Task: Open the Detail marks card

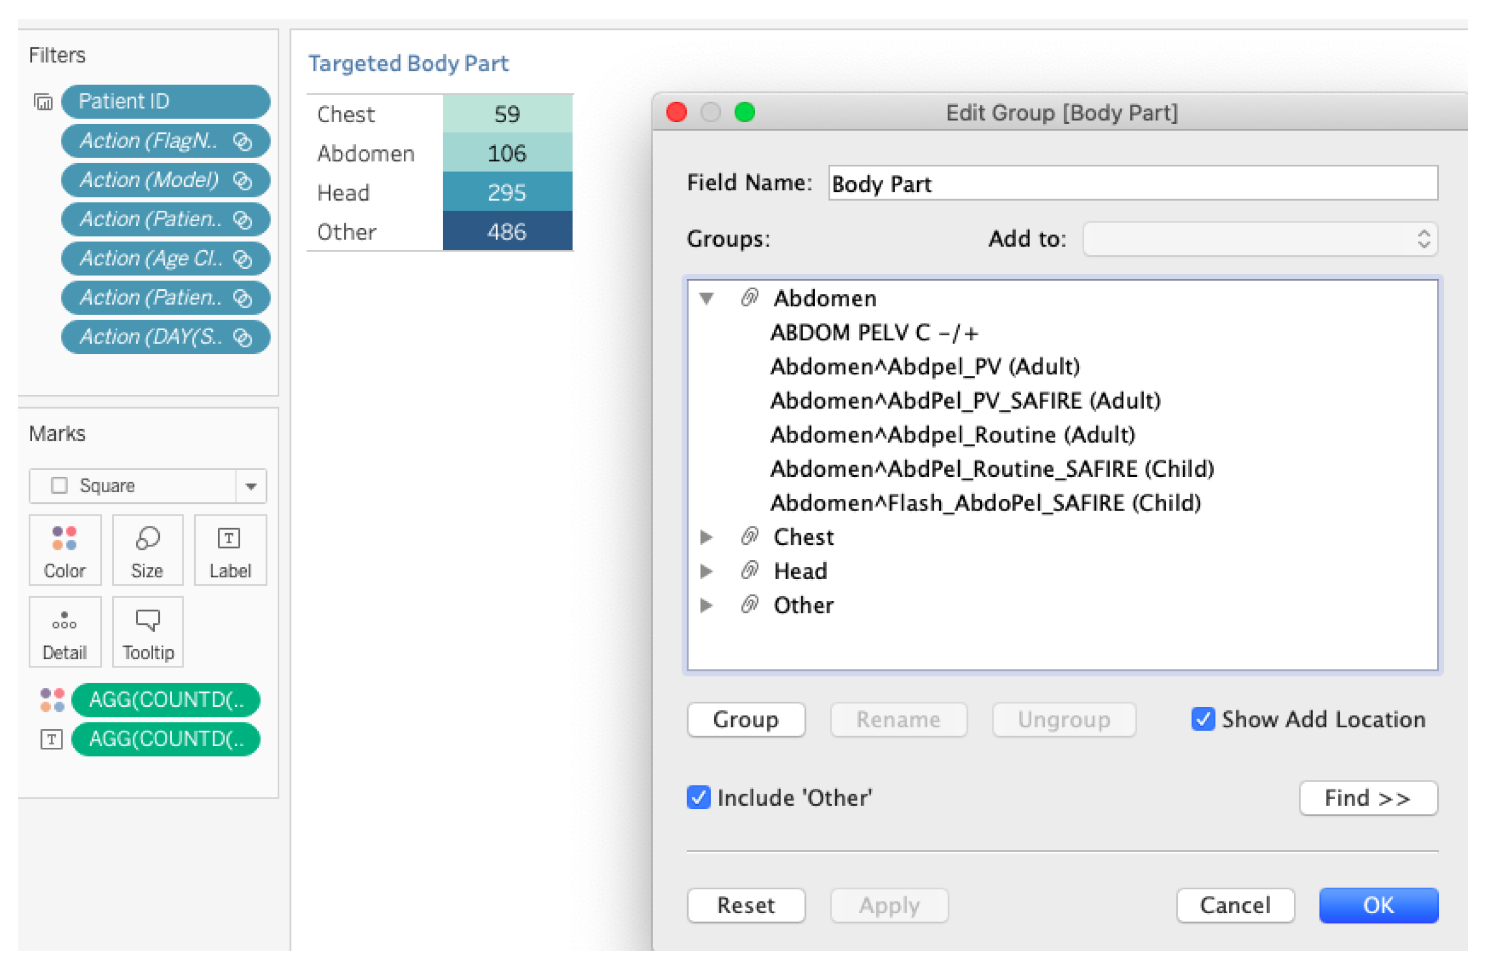Action: (x=64, y=633)
